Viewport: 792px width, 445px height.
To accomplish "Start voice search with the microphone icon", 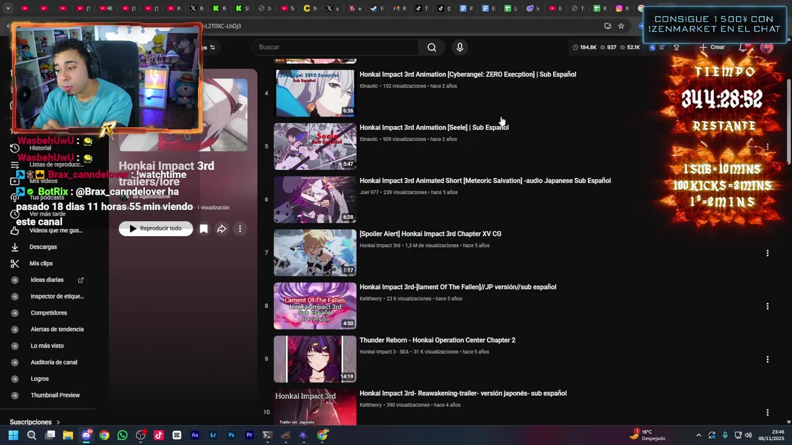I will [460, 48].
